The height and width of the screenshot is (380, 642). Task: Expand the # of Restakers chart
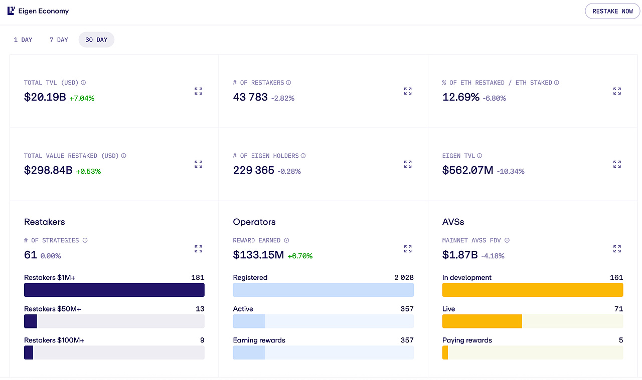point(408,91)
